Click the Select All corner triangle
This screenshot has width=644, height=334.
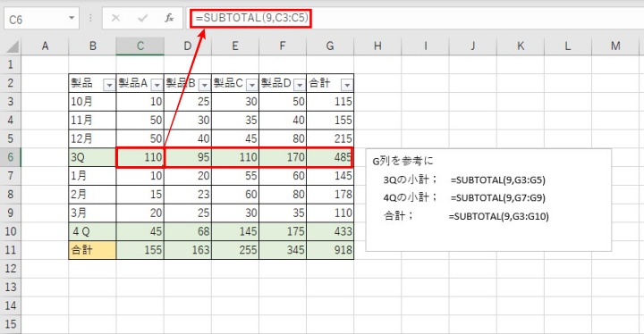tap(13, 46)
